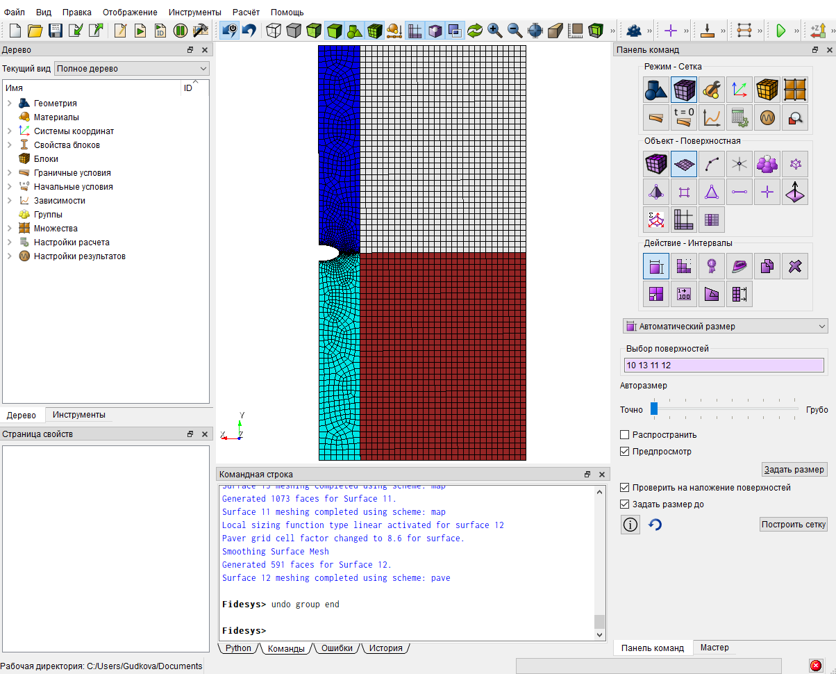The height and width of the screenshot is (674, 836).
Task: Select wireframe cube display mode
Action: tap(274, 31)
